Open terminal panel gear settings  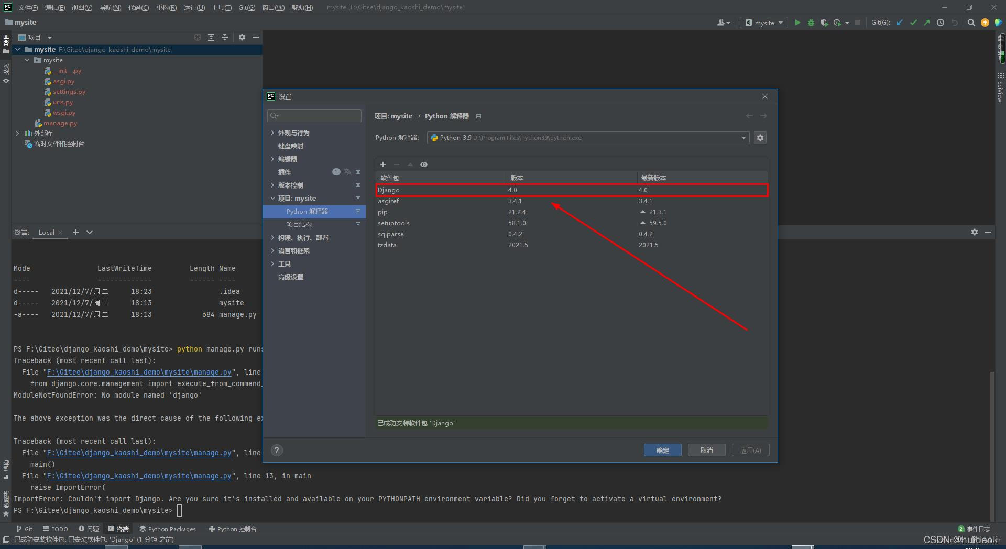[975, 232]
